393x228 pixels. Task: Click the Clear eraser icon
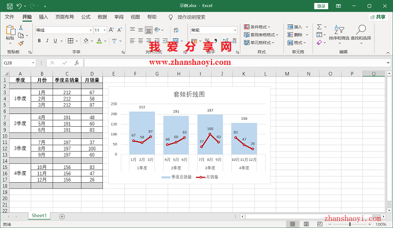coord(319,43)
